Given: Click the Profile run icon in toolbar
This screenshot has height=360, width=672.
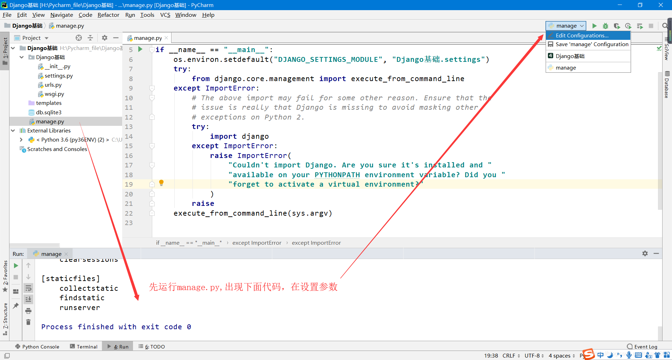Looking at the screenshot, I should [x=628, y=26].
